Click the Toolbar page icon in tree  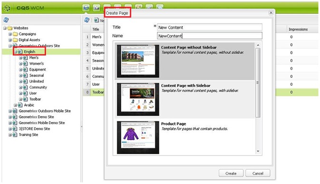click(x=25, y=99)
